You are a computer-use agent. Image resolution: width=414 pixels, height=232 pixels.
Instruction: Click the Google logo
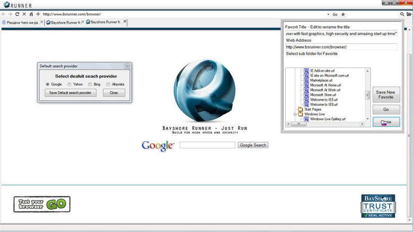click(x=158, y=146)
